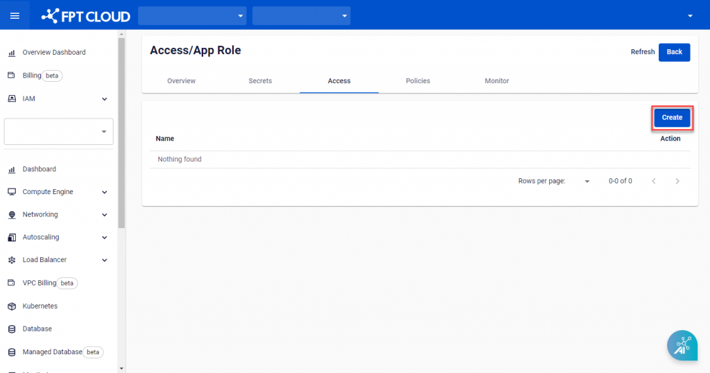Click the FPT Cloud logo
710x373 pixels.
[86, 15]
